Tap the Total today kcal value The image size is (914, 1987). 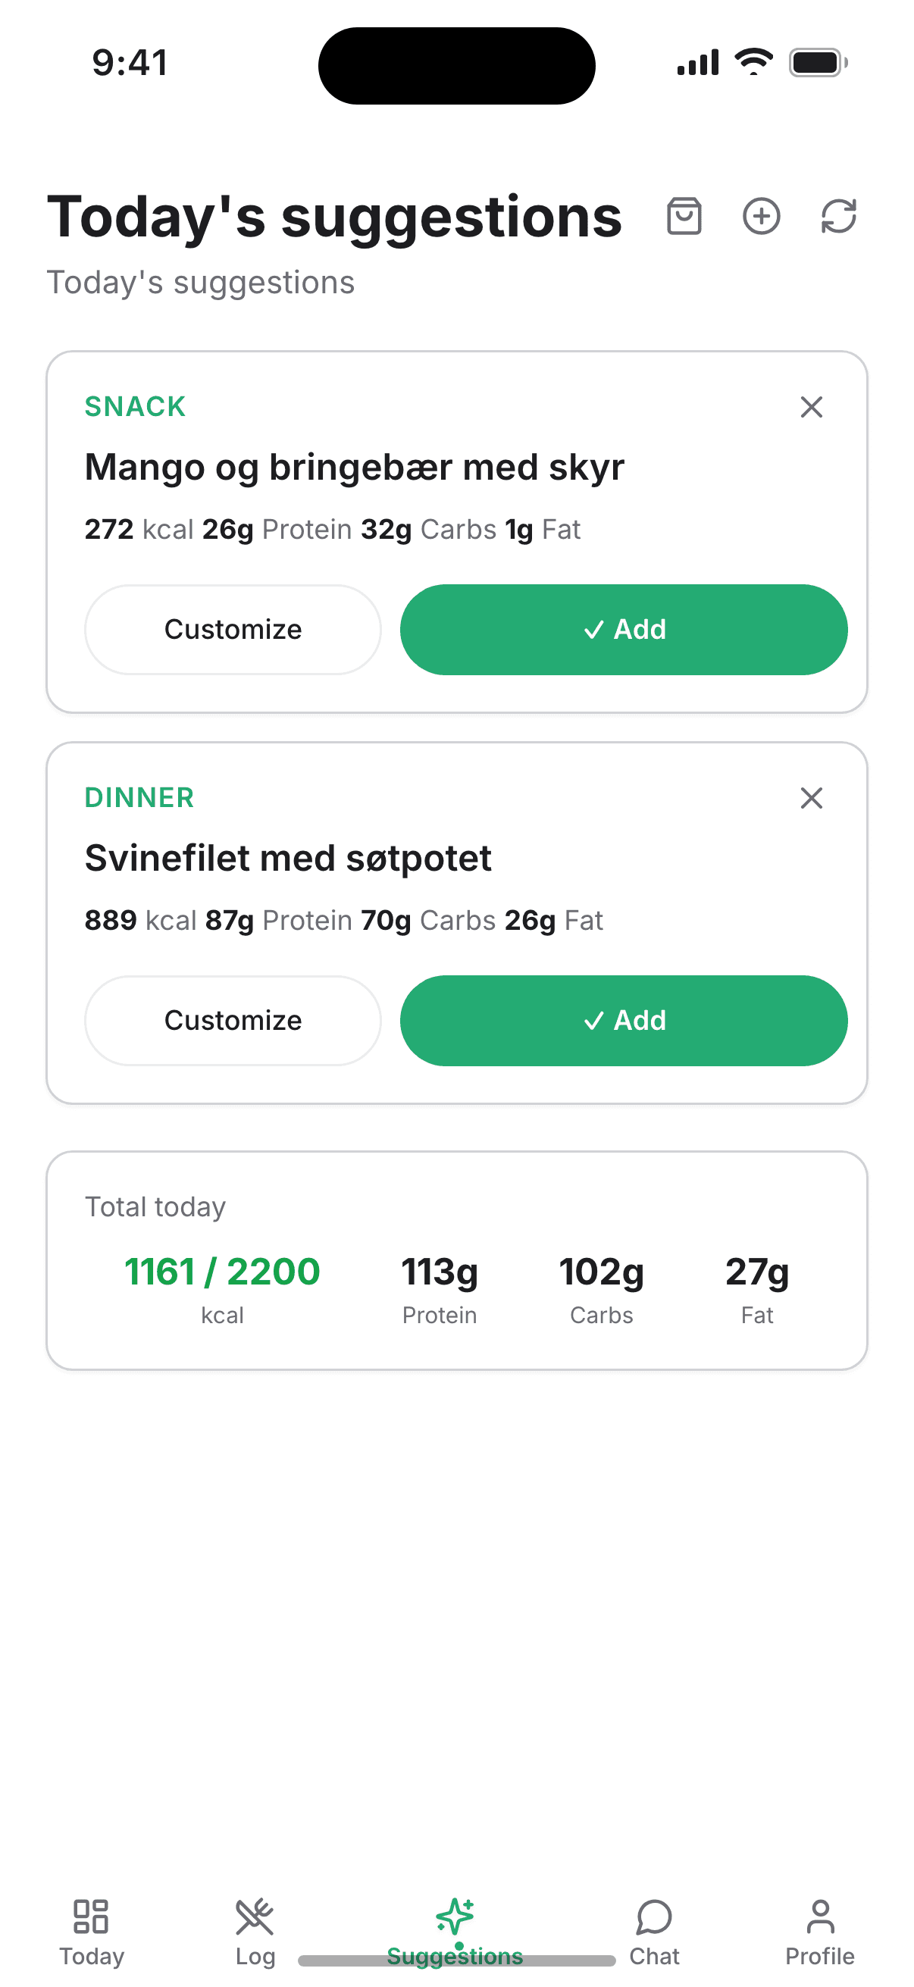point(222,1271)
